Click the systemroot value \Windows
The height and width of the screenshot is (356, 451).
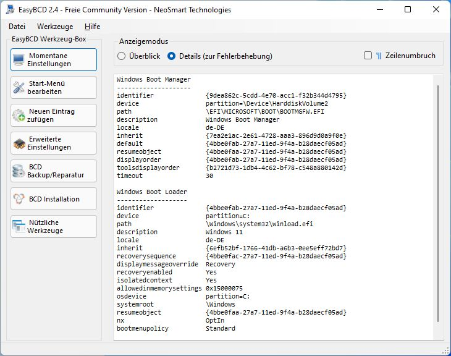tap(221, 304)
